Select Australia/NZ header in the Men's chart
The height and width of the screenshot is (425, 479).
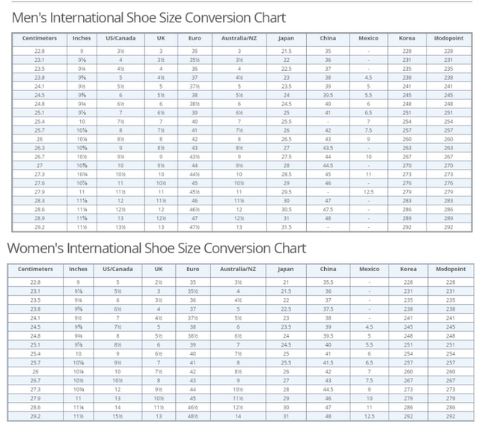click(239, 38)
